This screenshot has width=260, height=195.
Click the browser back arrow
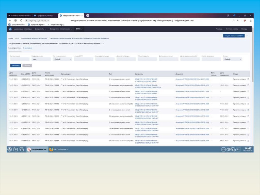pos(10,20)
